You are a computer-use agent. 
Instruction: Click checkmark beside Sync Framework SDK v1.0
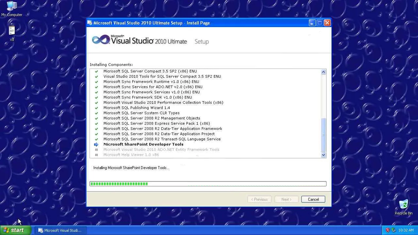coord(96,97)
